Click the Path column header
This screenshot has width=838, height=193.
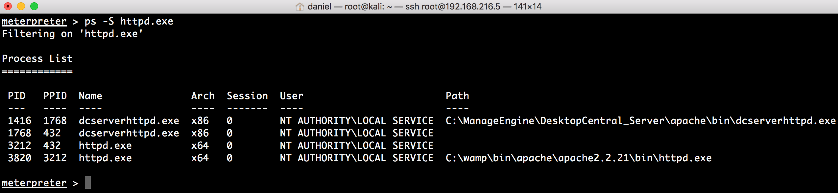(457, 96)
